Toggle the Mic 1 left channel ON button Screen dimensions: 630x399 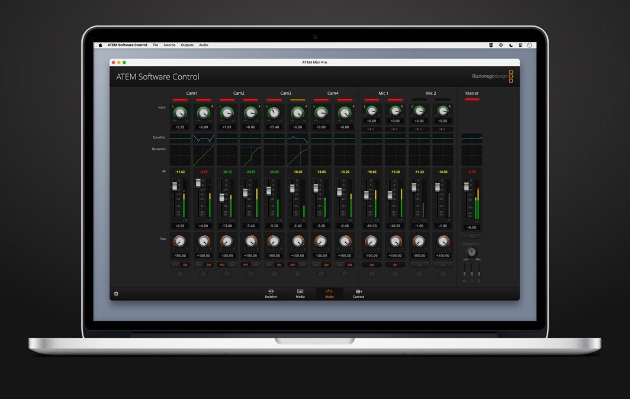pos(371,265)
